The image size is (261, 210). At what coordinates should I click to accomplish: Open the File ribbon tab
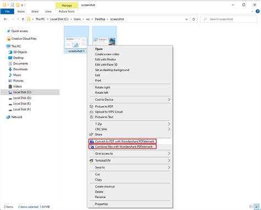pos(7,12)
